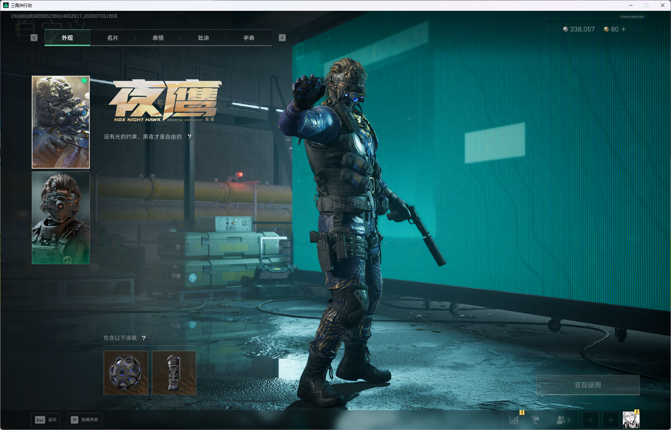Open the 表情 tab
Screen dimensions: 671x430
pyautogui.click(x=158, y=38)
